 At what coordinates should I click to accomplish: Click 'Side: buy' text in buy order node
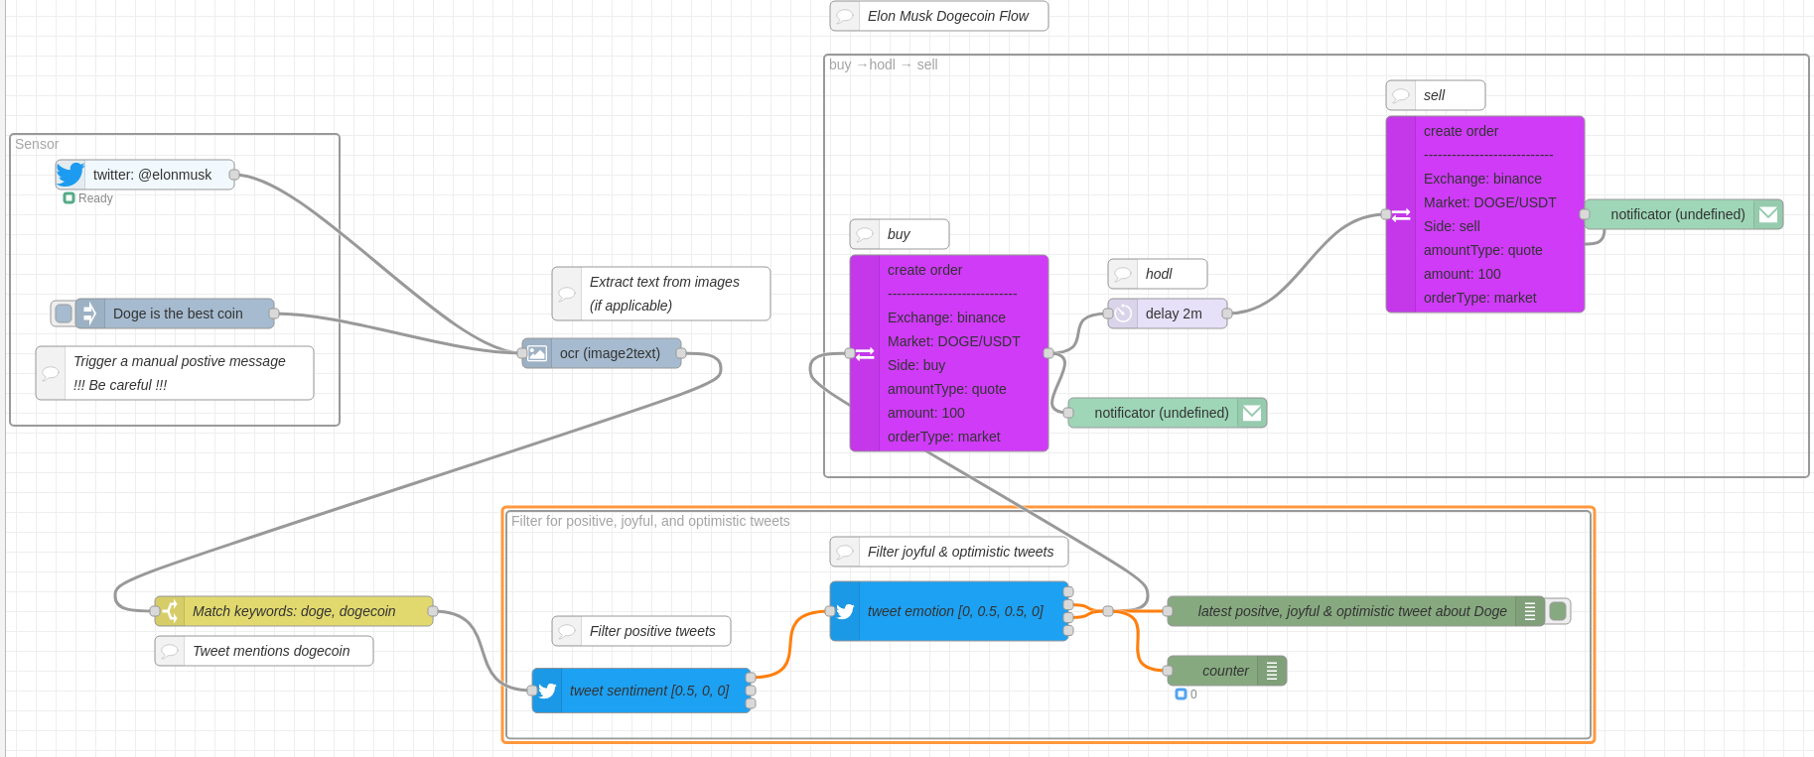pos(916,365)
